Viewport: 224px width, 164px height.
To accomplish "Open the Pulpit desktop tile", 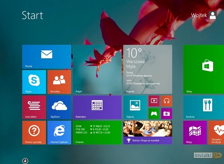I will pos(97,70).
